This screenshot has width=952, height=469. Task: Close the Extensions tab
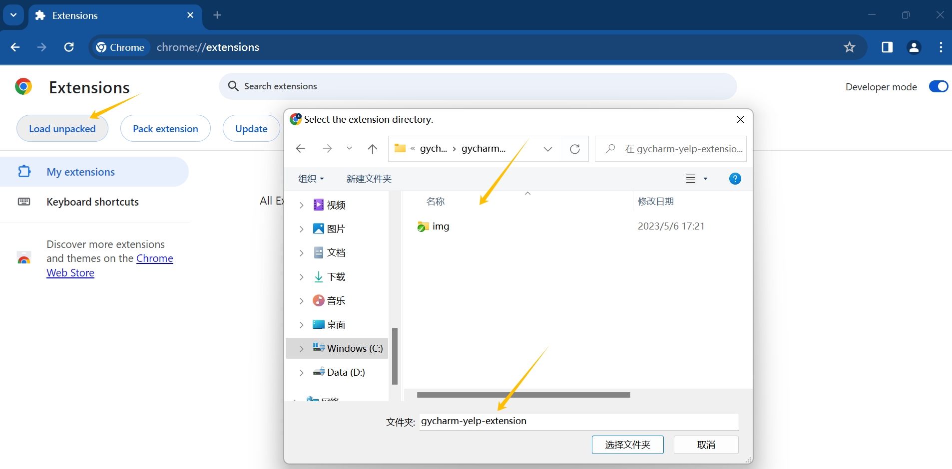190,15
